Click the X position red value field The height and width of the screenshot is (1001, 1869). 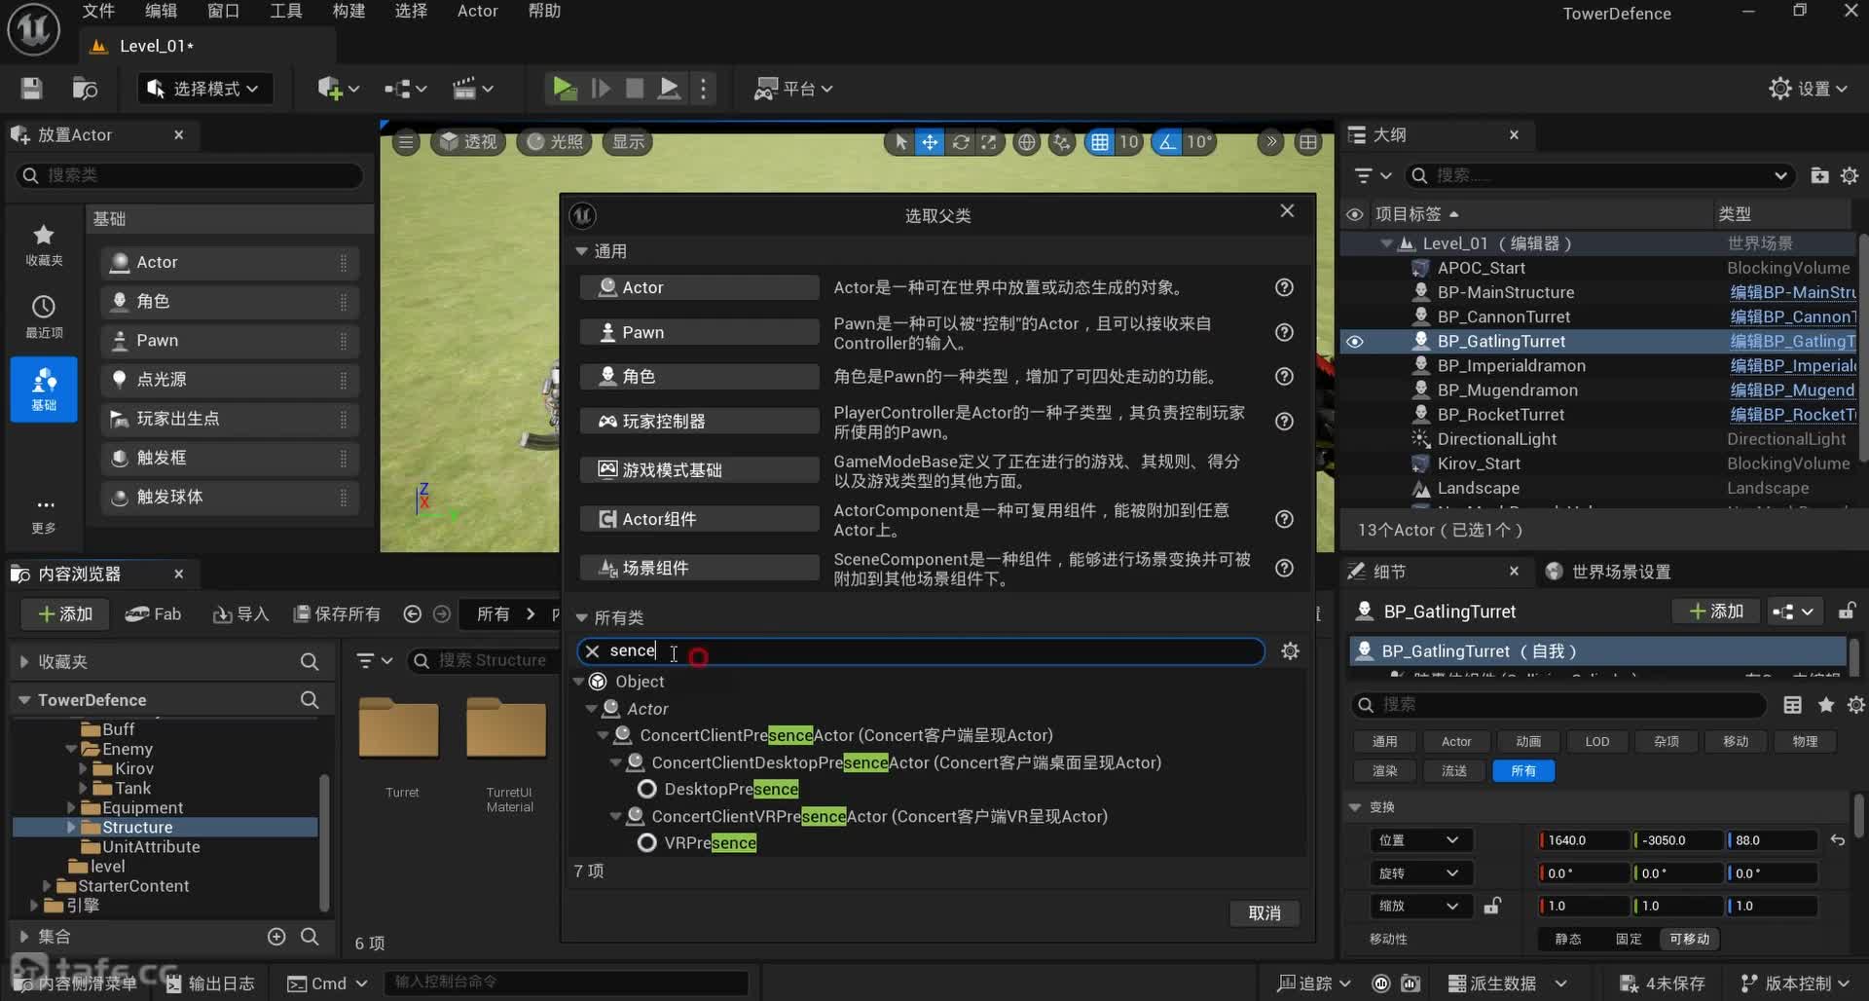[x=1584, y=840]
